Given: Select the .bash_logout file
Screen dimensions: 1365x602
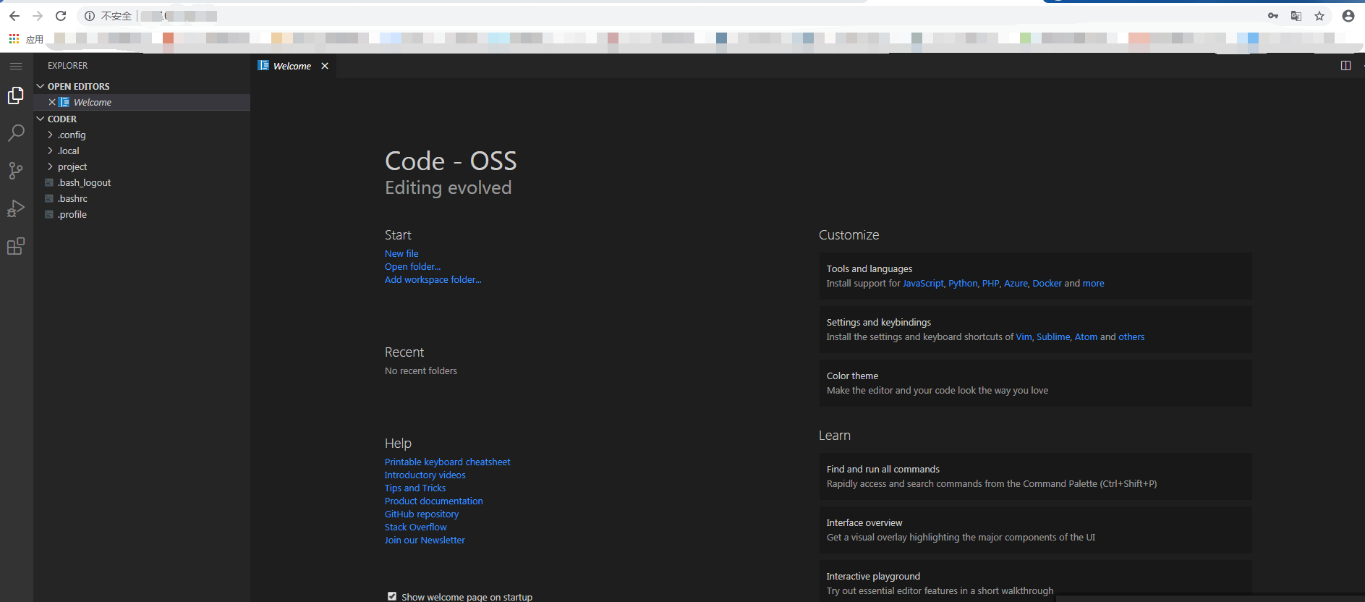Looking at the screenshot, I should (142, 182).
